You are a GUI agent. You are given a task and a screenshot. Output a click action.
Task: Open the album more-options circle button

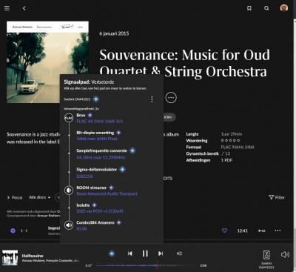pos(171,98)
